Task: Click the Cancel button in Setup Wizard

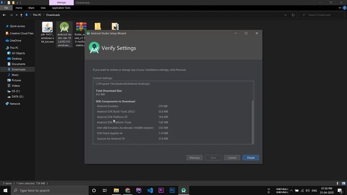Action: click(x=232, y=158)
